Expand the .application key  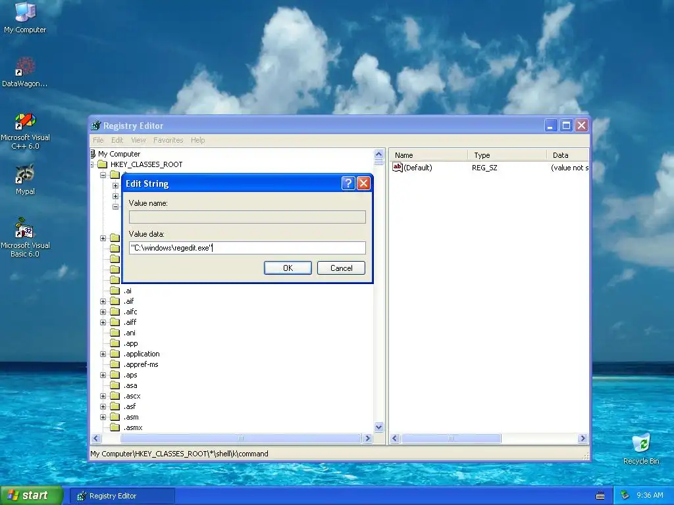pos(103,354)
